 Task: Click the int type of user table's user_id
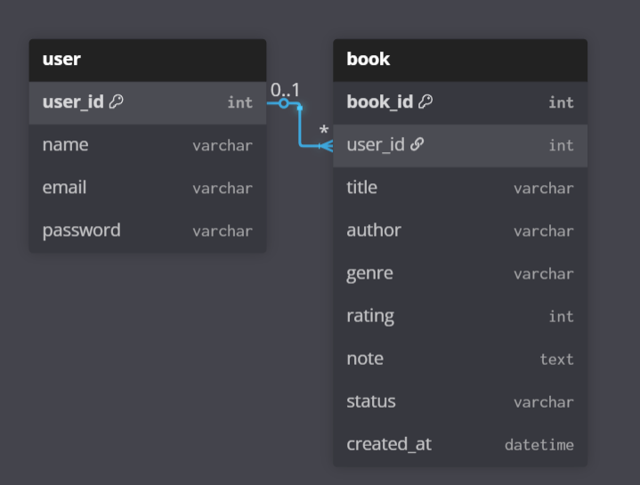click(240, 103)
